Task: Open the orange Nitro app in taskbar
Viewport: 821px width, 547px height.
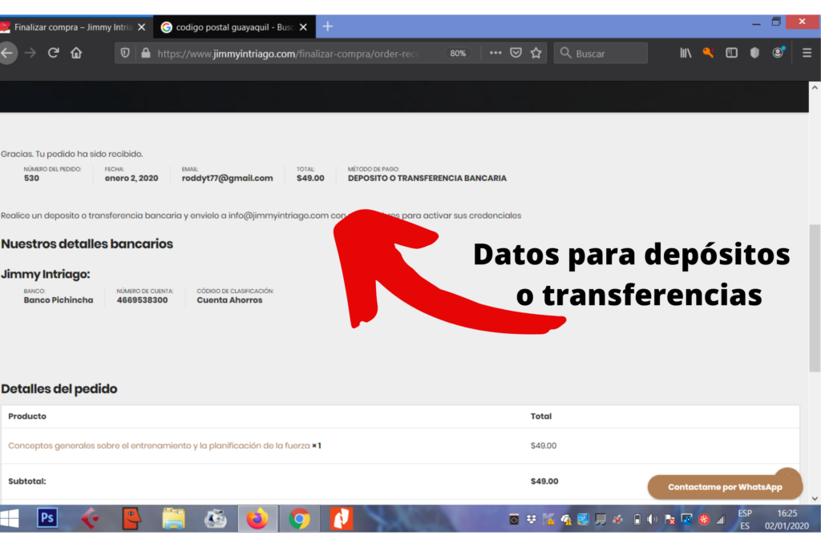Action: [341, 519]
